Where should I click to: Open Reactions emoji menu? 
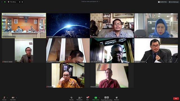tap(116, 98)
